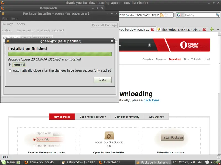
Task: Click the lightbulb favicon on Perfect Desktop tab
Action: click(x=159, y=29)
